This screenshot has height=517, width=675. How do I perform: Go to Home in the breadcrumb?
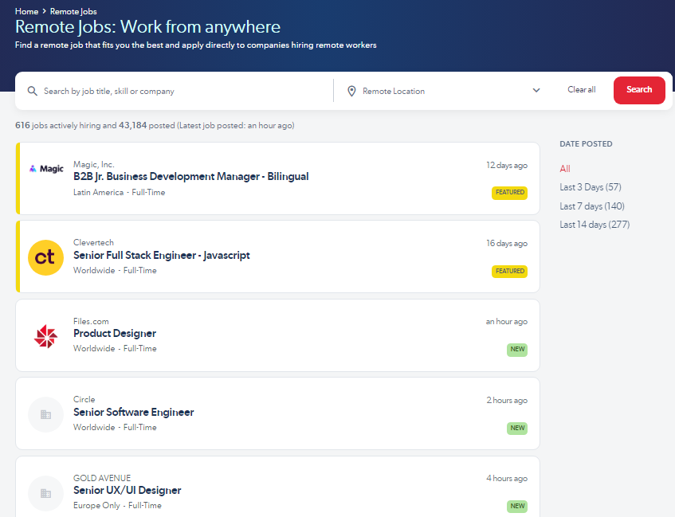[26, 12]
